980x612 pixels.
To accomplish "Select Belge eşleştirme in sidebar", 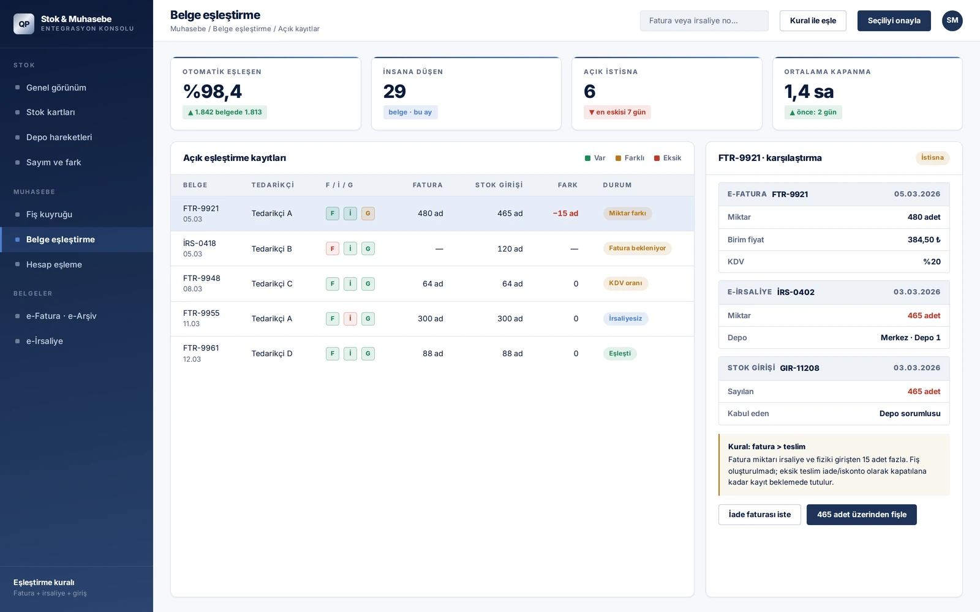I will tap(77, 239).
